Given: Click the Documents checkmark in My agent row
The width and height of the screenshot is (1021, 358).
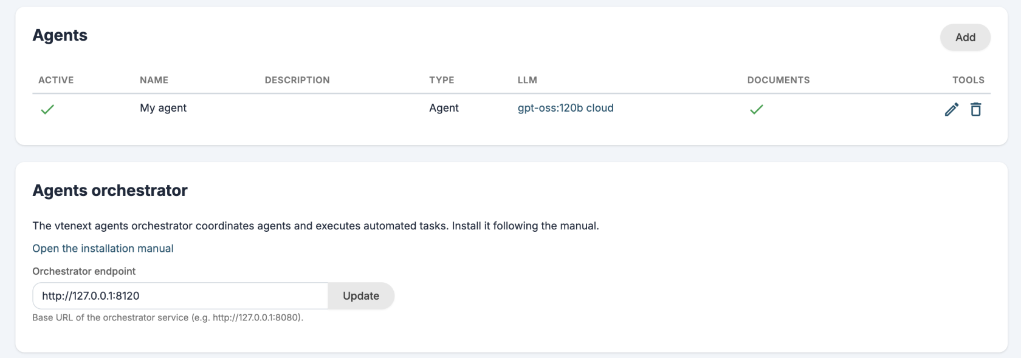Looking at the screenshot, I should [756, 109].
